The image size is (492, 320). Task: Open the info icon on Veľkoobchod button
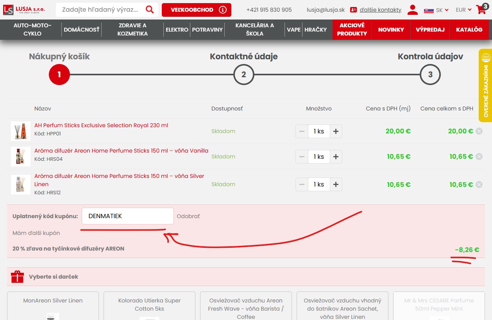(x=223, y=10)
